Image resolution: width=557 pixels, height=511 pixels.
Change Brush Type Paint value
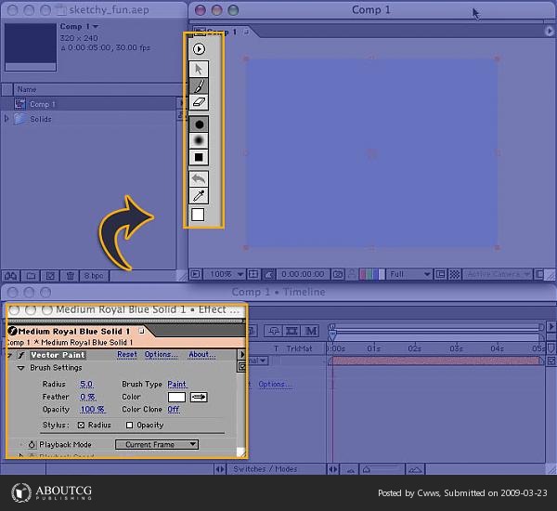(x=177, y=384)
